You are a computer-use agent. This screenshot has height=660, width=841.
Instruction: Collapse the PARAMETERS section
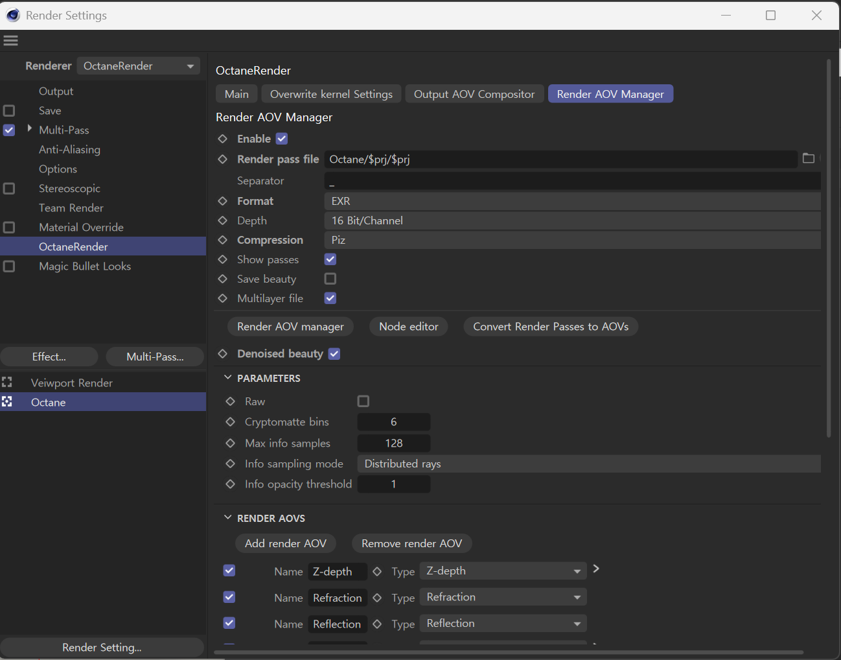tap(228, 378)
